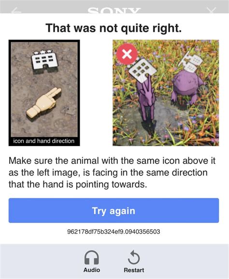Click the back arrow beside Sony

(16, 10)
